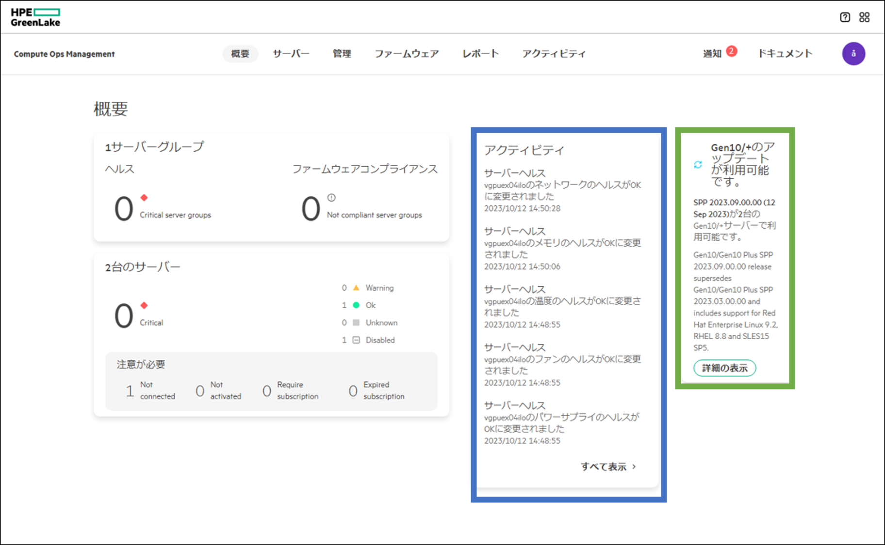Image resolution: width=885 pixels, height=545 pixels.
Task: Click the 詳細の表示 button
Action: tap(725, 368)
